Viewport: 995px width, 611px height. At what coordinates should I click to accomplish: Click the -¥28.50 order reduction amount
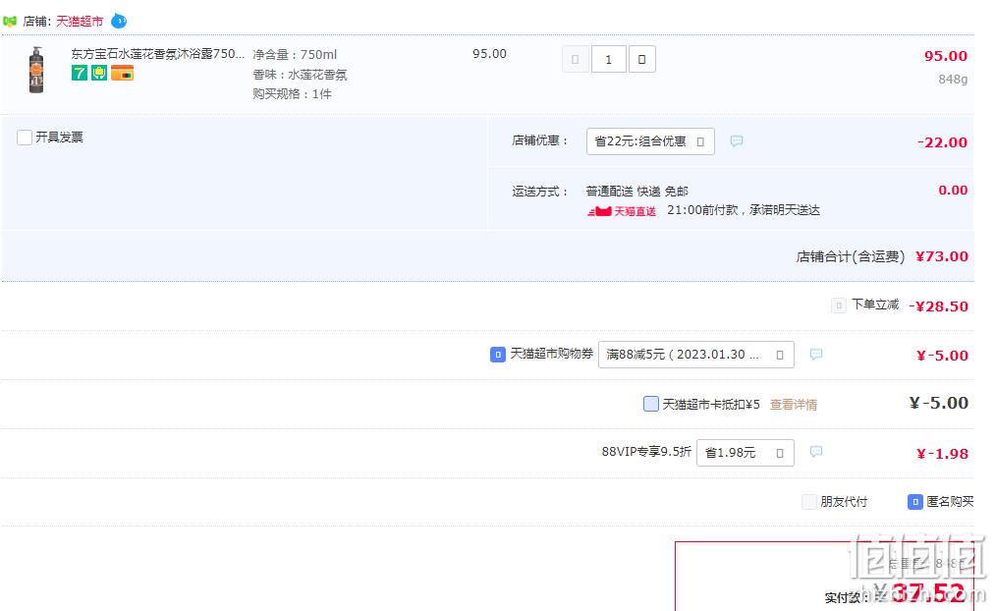(x=939, y=306)
